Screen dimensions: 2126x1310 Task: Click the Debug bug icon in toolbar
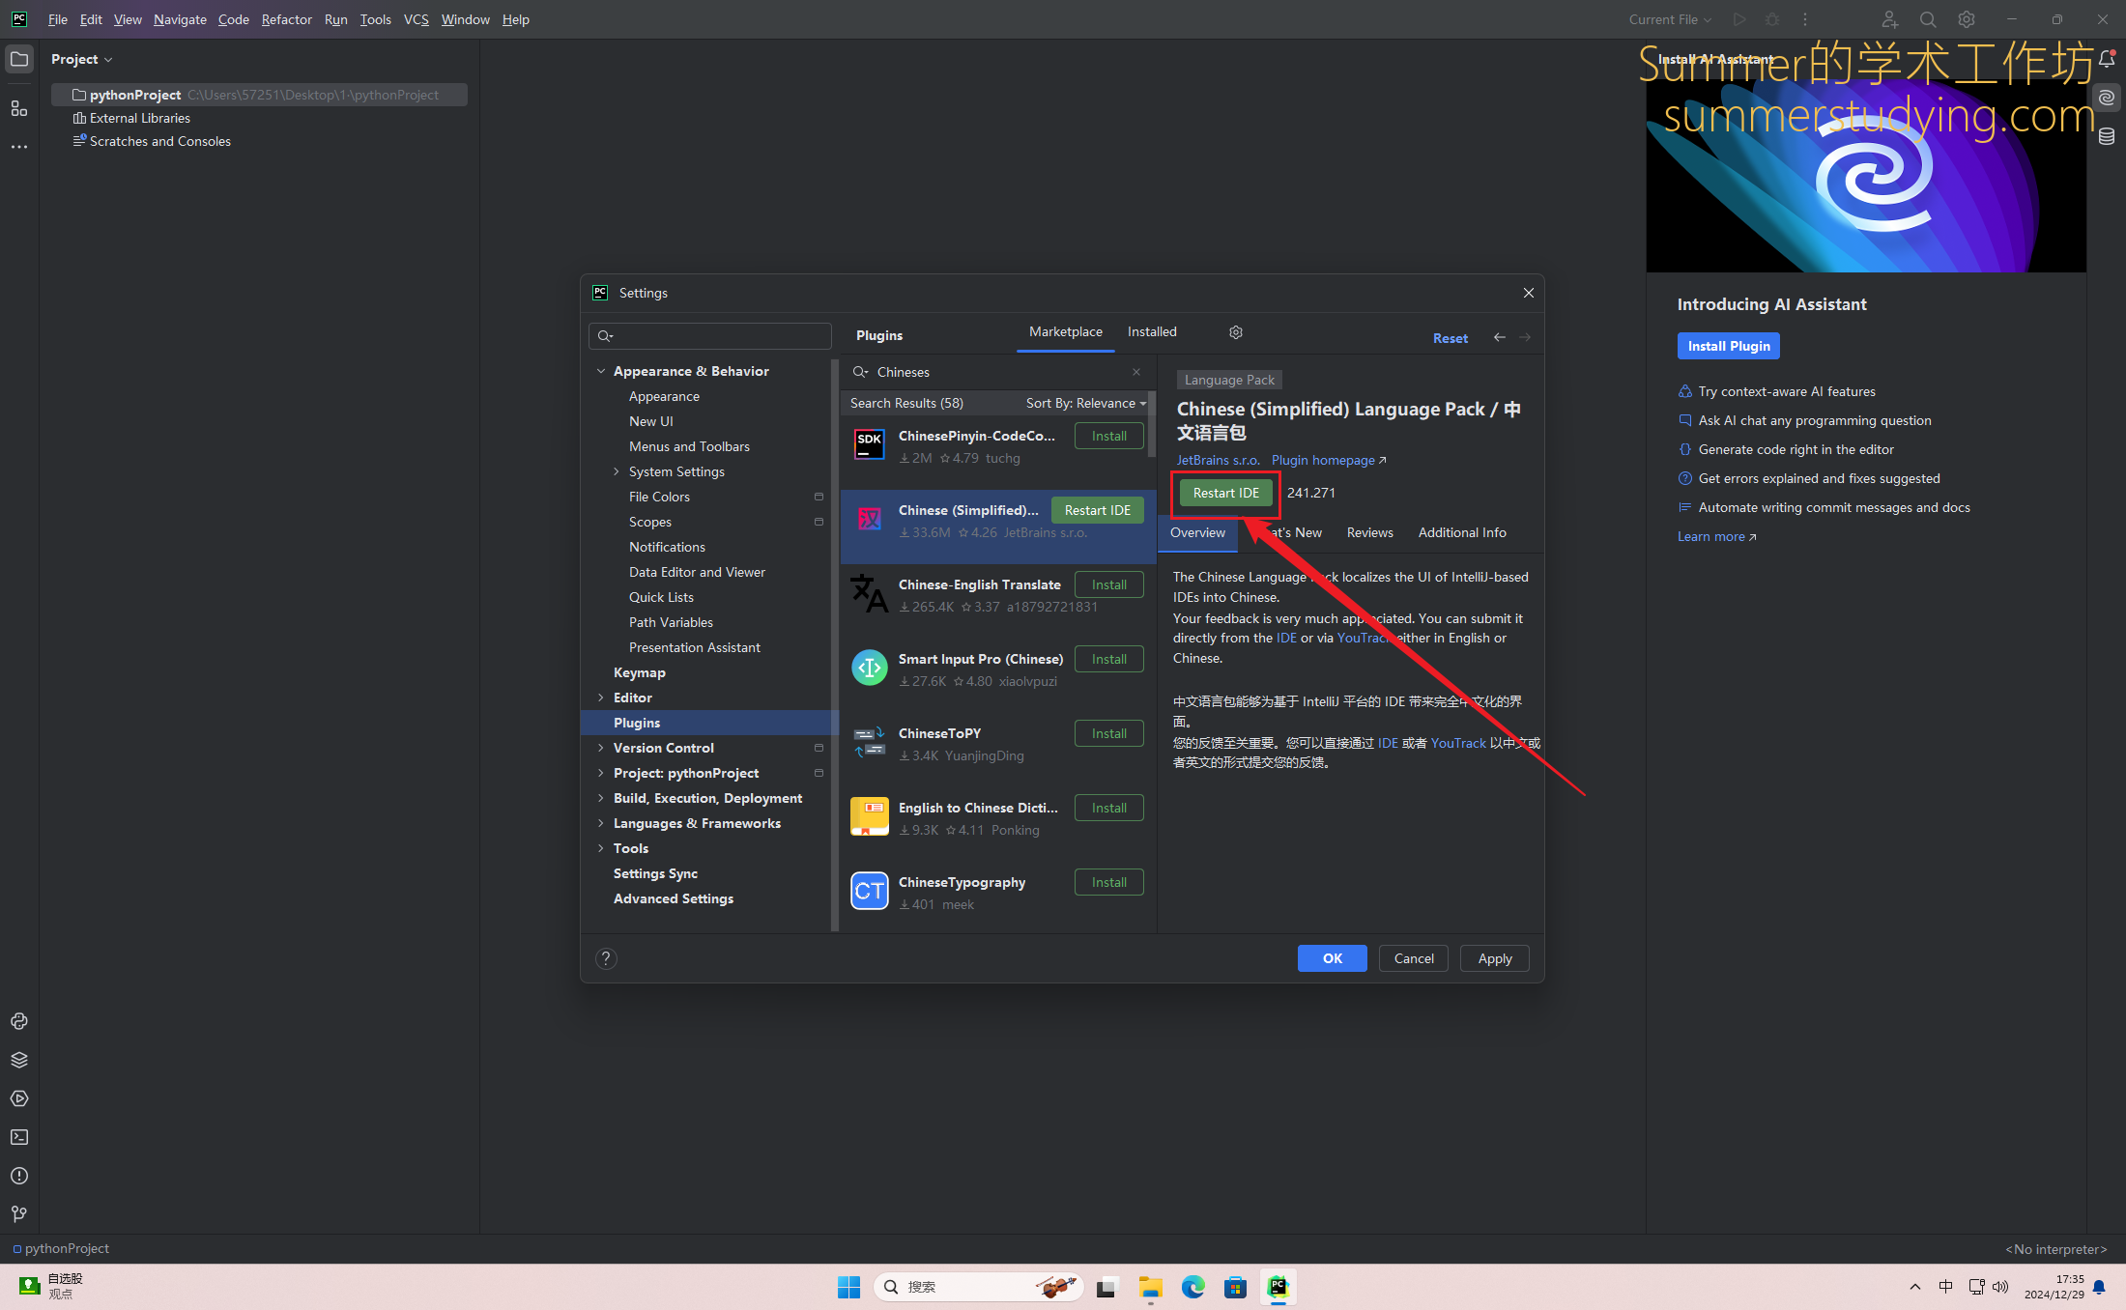(x=1772, y=19)
